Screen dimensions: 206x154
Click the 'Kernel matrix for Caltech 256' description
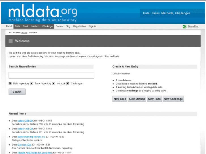tap(48, 124)
